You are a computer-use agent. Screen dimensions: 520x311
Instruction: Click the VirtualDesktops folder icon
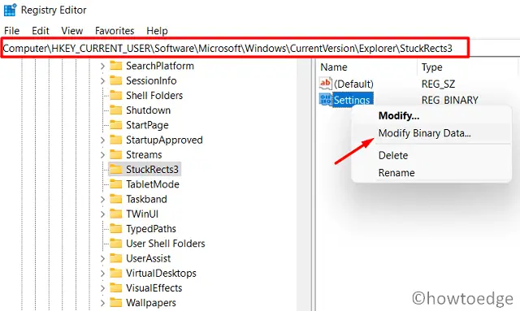click(x=115, y=273)
